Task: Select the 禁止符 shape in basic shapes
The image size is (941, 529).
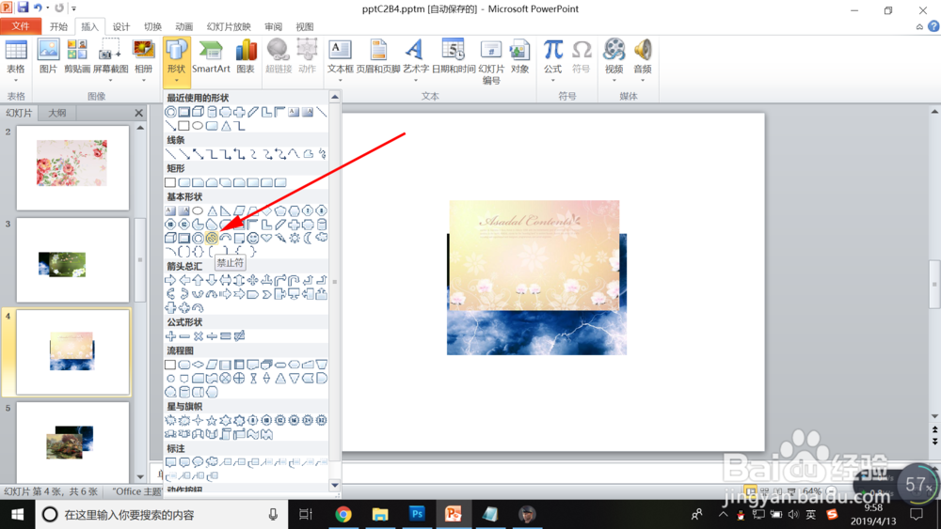Action: (211, 238)
